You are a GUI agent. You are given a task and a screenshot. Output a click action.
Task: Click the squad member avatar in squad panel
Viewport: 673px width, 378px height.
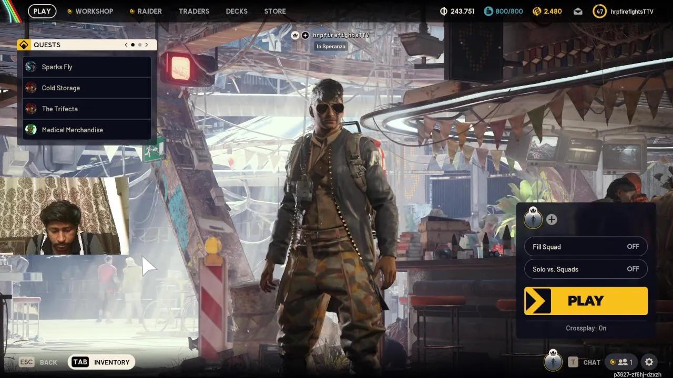(x=533, y=219)
